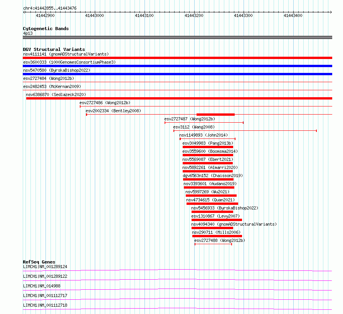Click the esv3049983 Pang2013b red bar
The image size is (343, 314).
click(x=208, y=147)
